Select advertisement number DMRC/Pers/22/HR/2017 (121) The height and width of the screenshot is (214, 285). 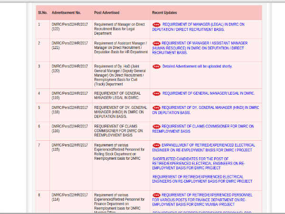click(x=70, y=45)
